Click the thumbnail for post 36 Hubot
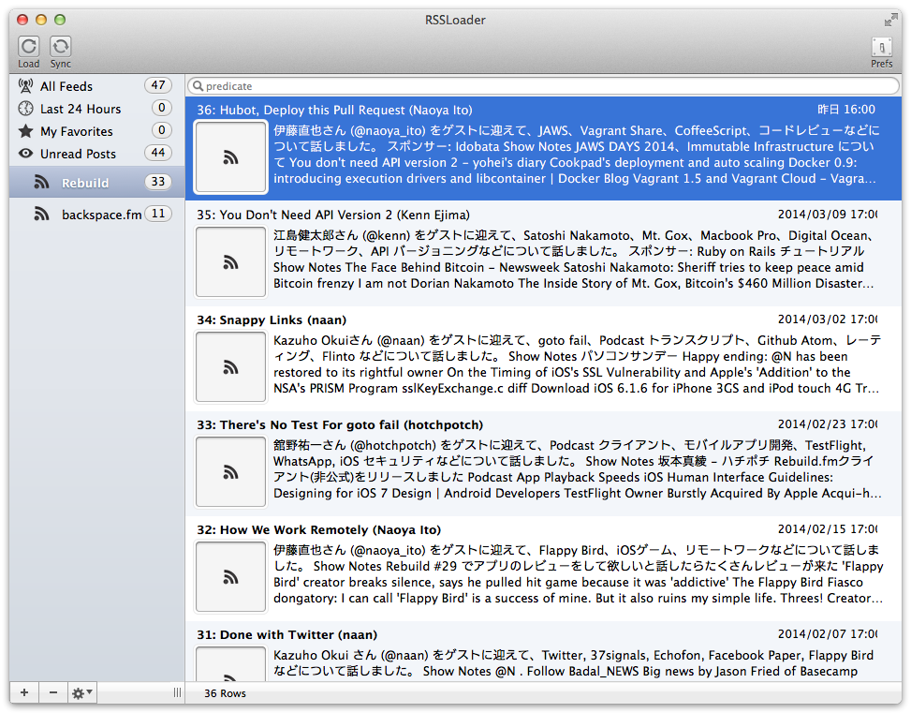911x713 pixels. point(230,157)
